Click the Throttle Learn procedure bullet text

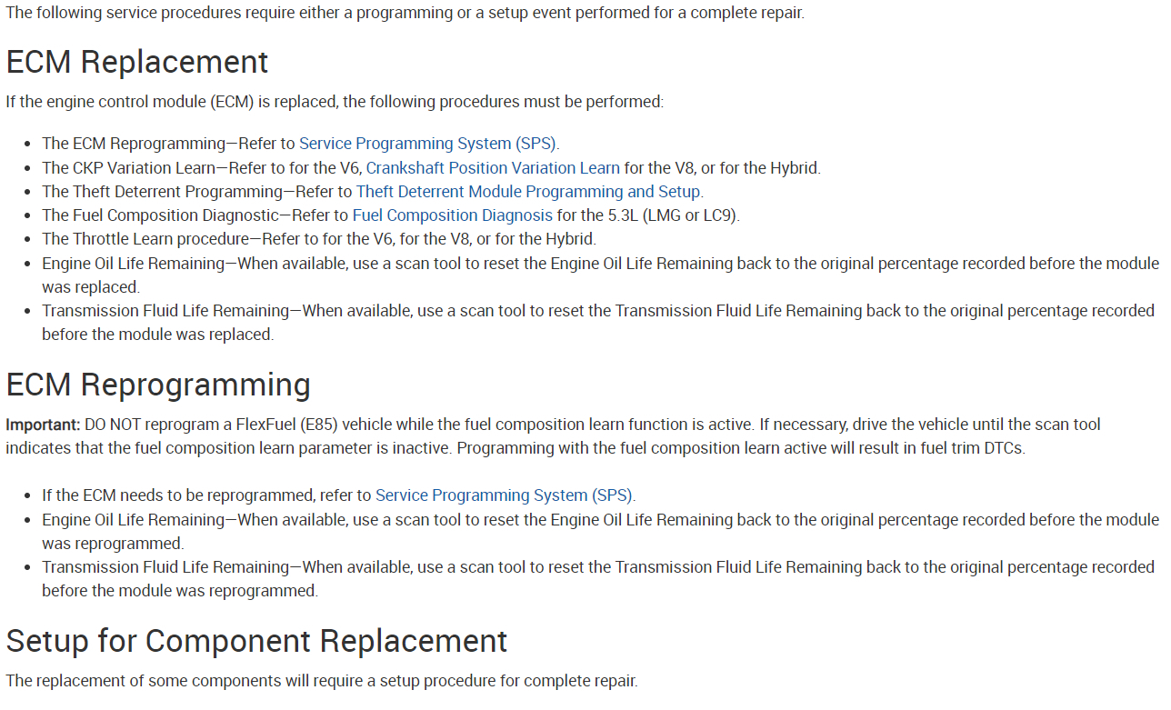(145, 239)
